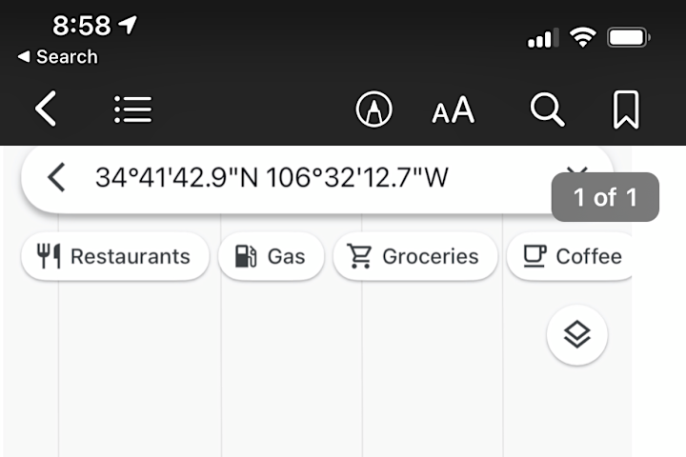The image size is (686, 457).
Task: Tap the shopping cart icon
Action: (x=359, y=256)
